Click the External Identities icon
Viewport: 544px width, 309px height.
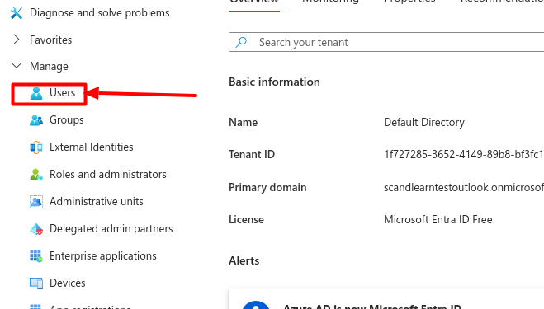click(36, 147)
